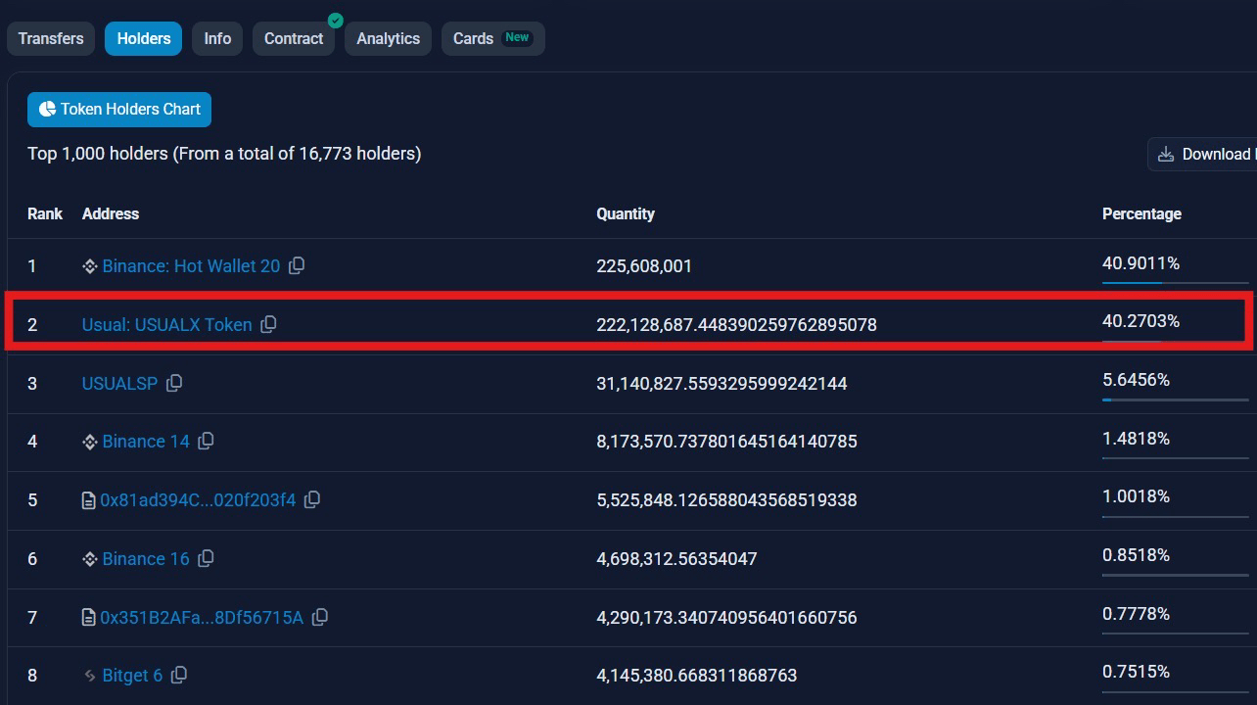1257x705 pixels.
Task: Open the Token Holders Chart
Action: (119, 110)
